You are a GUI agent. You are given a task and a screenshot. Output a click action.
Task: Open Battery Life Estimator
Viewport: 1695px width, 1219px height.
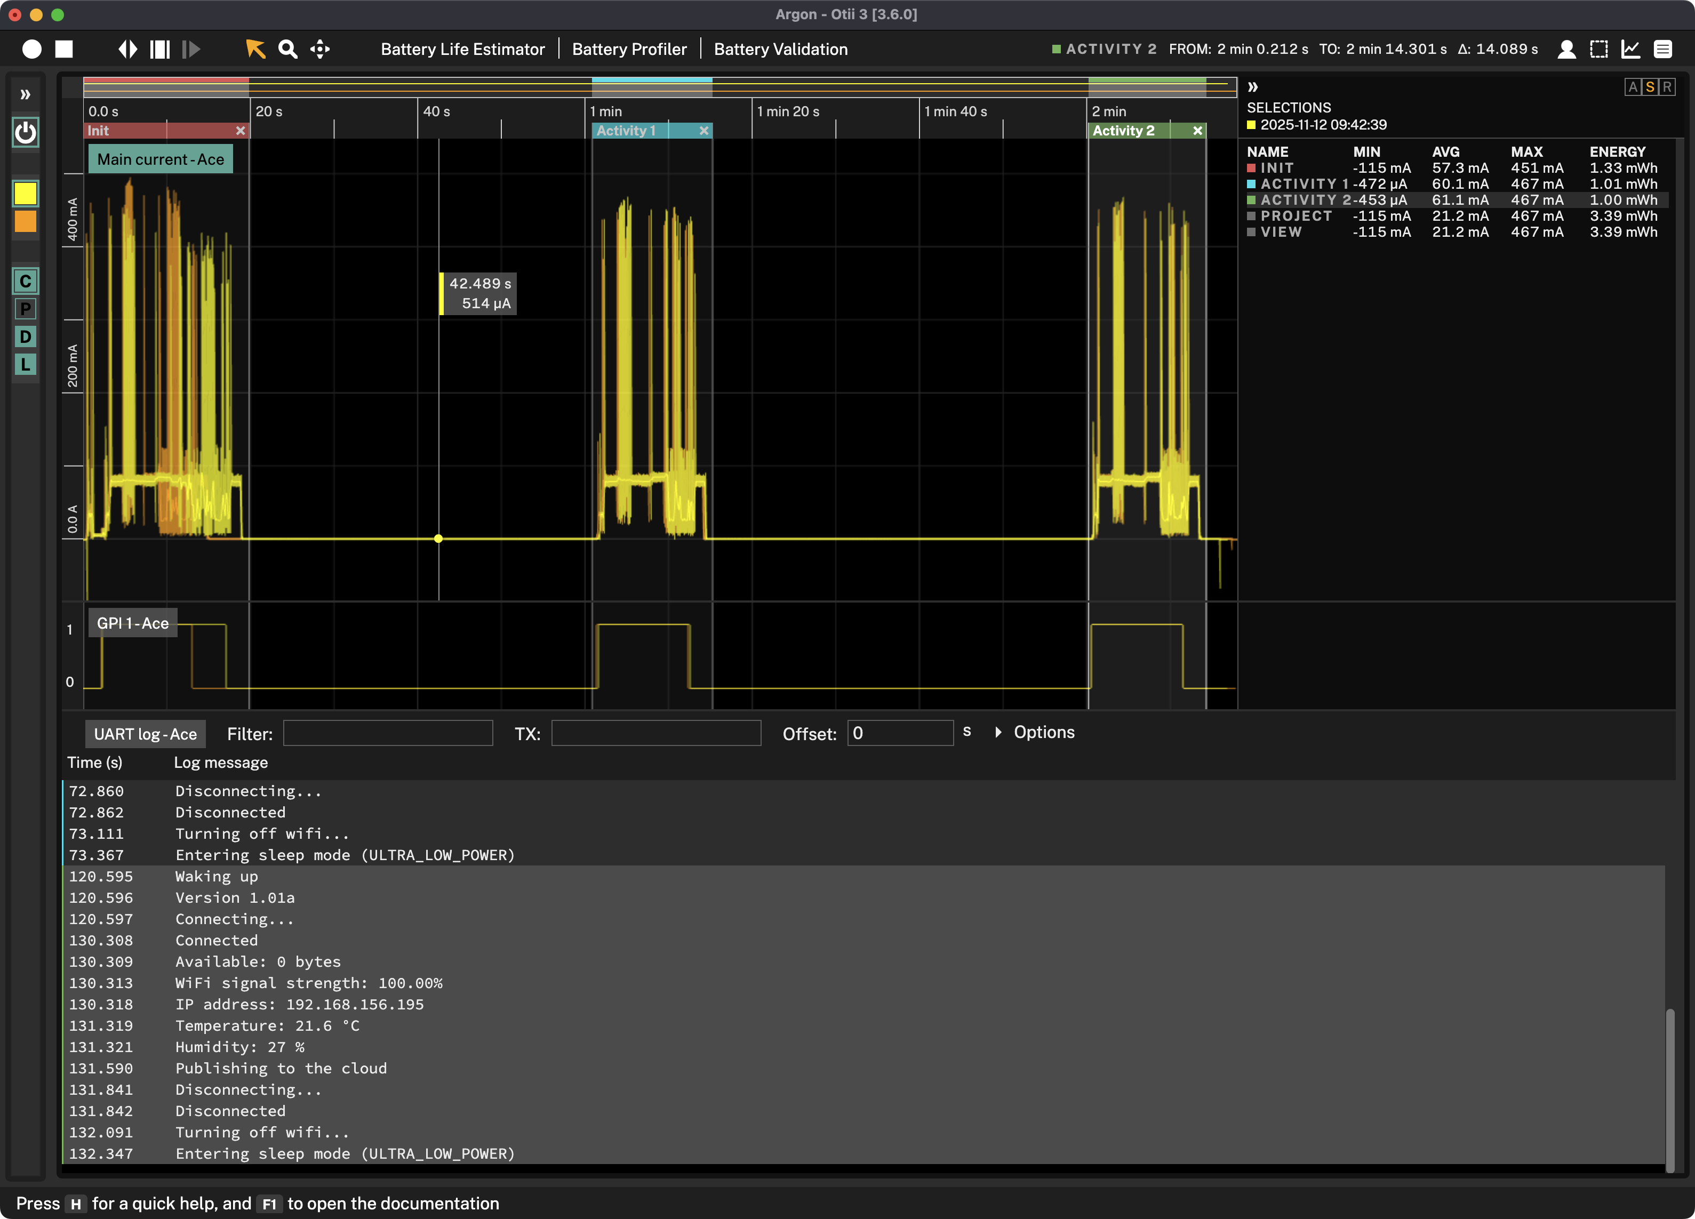(x=462, y=50)
